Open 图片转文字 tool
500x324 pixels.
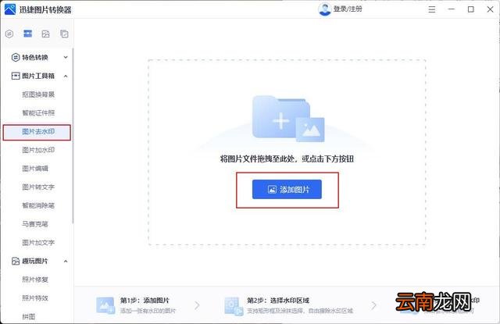(38, 187)
